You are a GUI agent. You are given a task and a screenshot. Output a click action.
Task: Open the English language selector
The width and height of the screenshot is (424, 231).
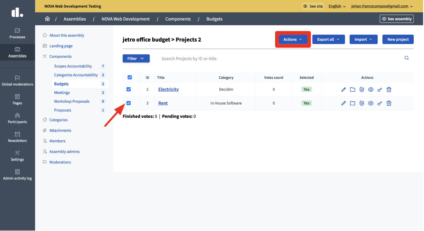click(337, 6)
